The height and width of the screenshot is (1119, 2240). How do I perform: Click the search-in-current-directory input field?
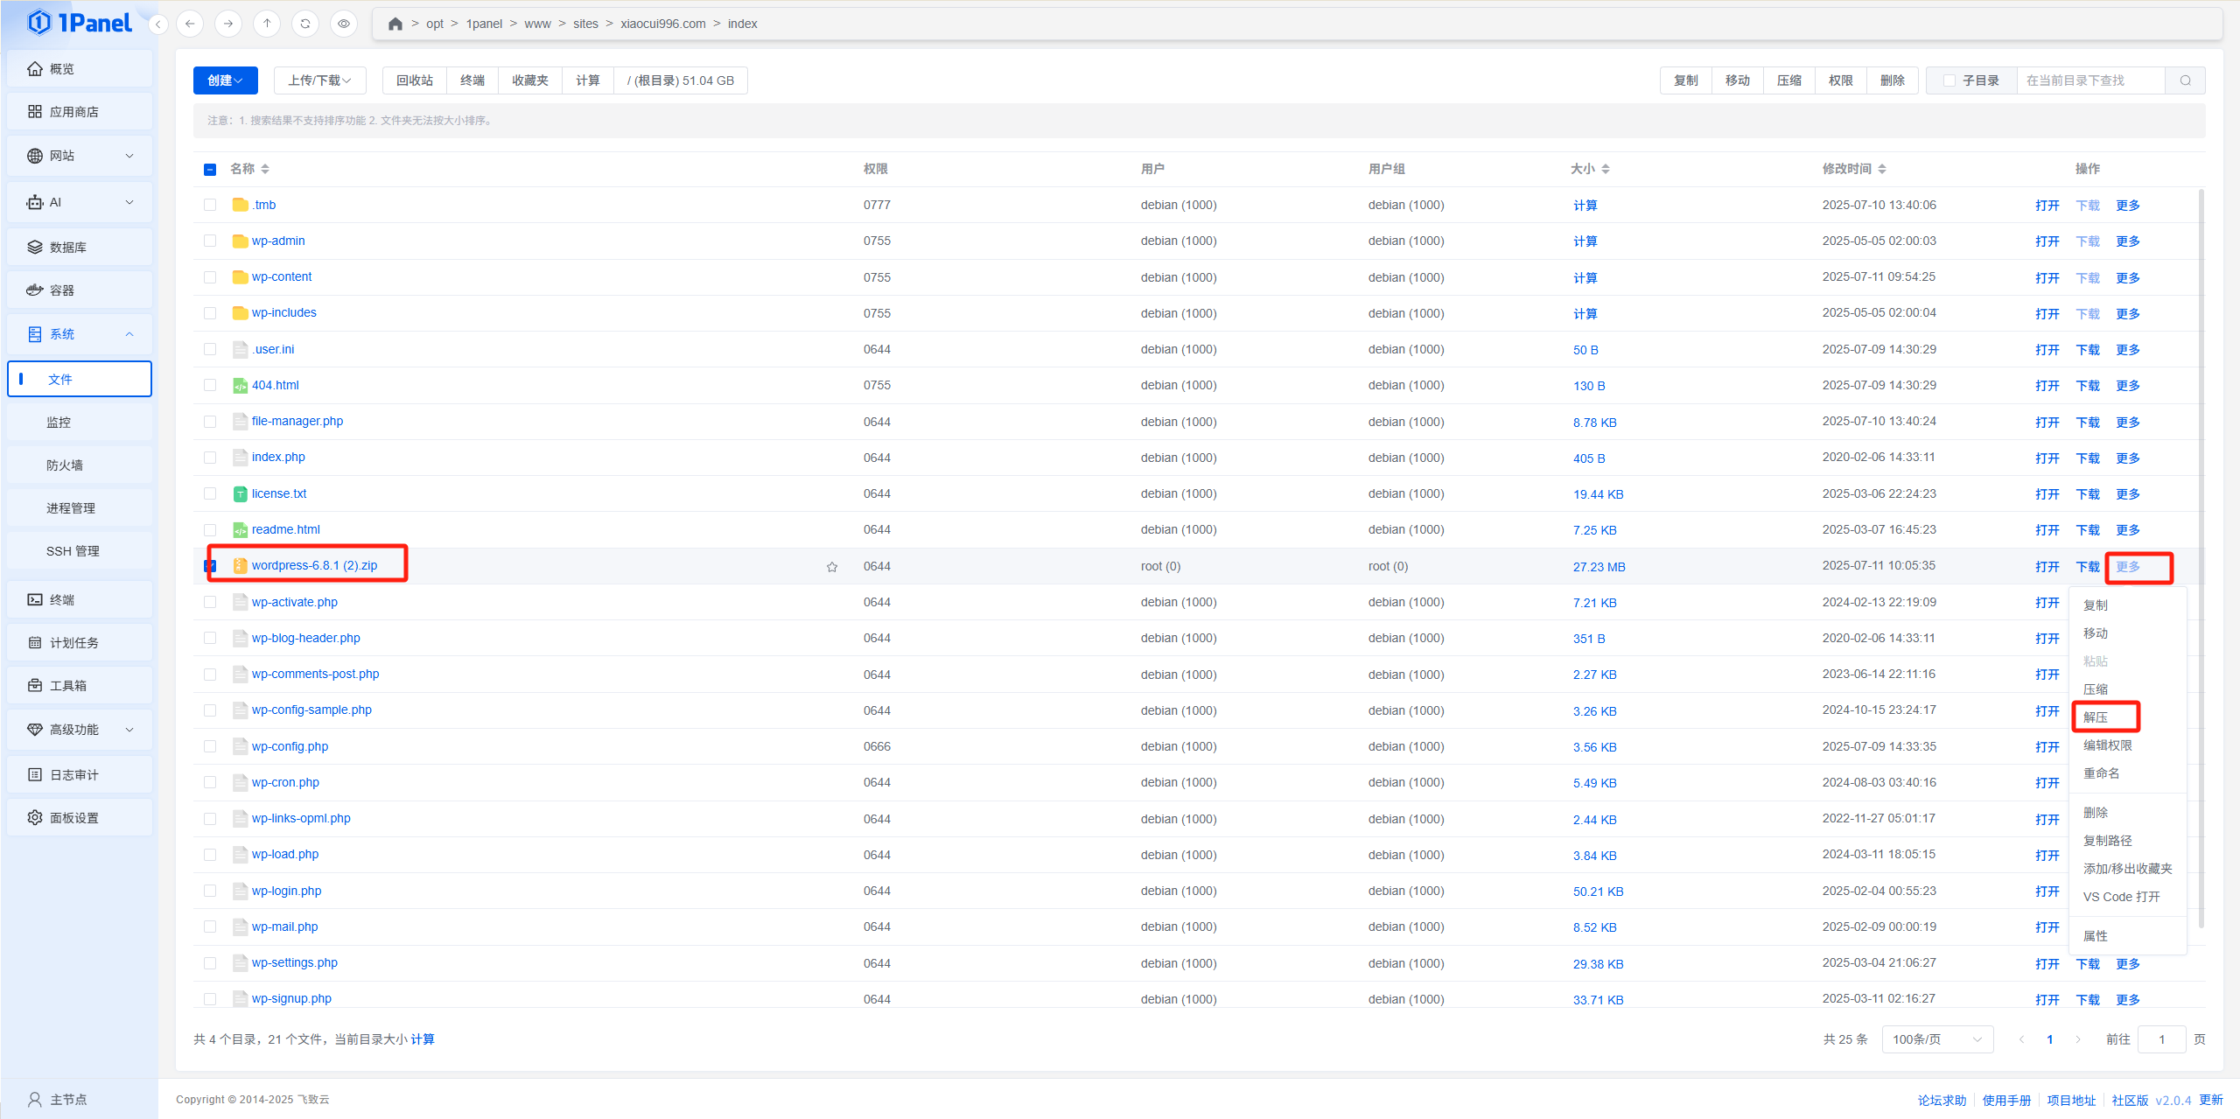2089,80
